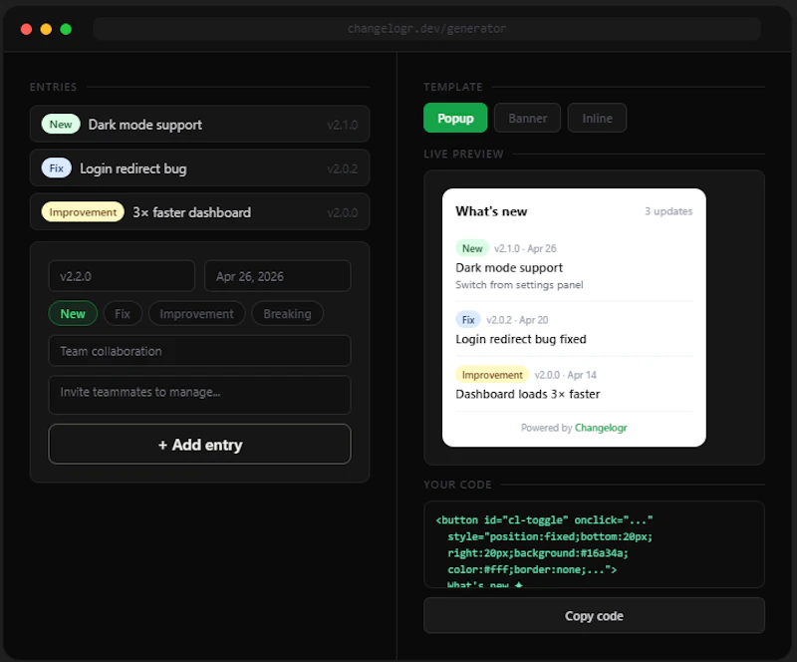Click the "What's new" popup heading
Viewport: 797px width, 662px height.
click(x=491, y=211)
